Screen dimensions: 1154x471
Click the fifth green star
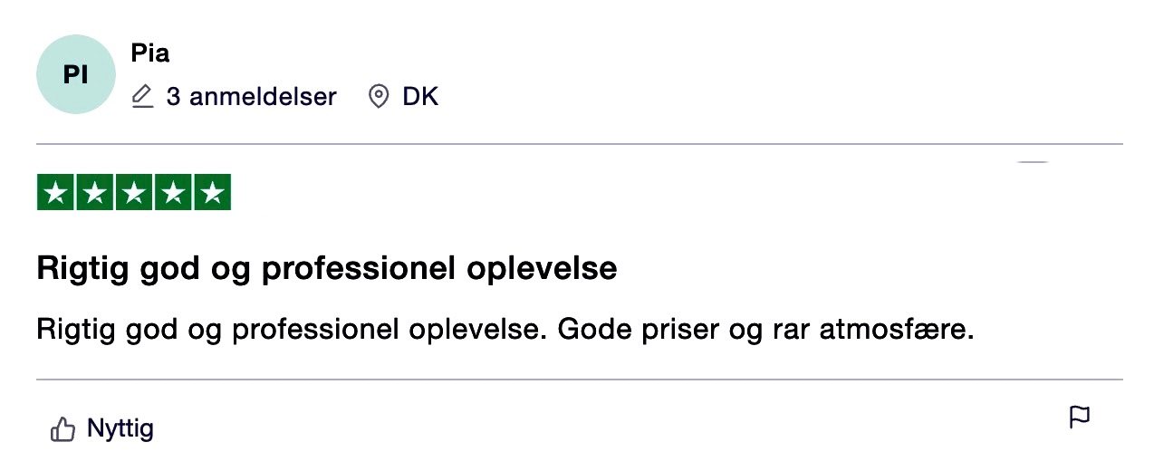pos(212,192)
